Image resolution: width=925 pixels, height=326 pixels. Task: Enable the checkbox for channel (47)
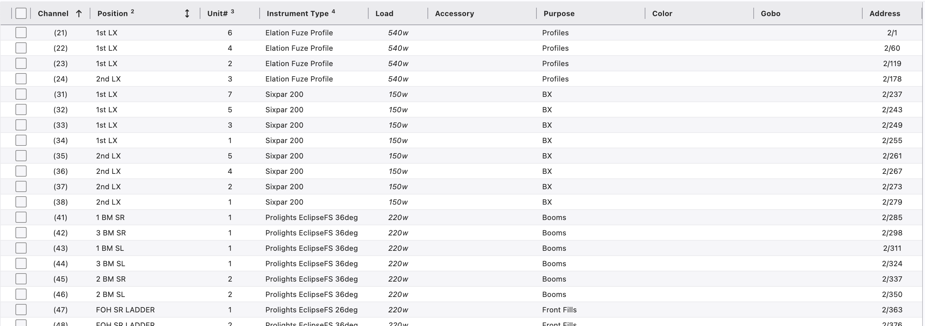coord(21,310)
